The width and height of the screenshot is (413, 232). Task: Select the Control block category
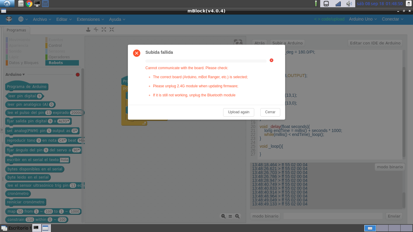[55, 45]
